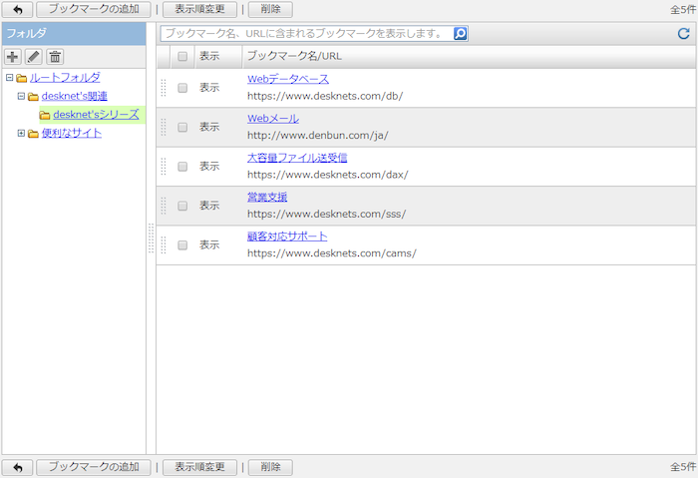698x478 pixels.
Task: Click the delete folder trash icon
Action: [55, 57]
